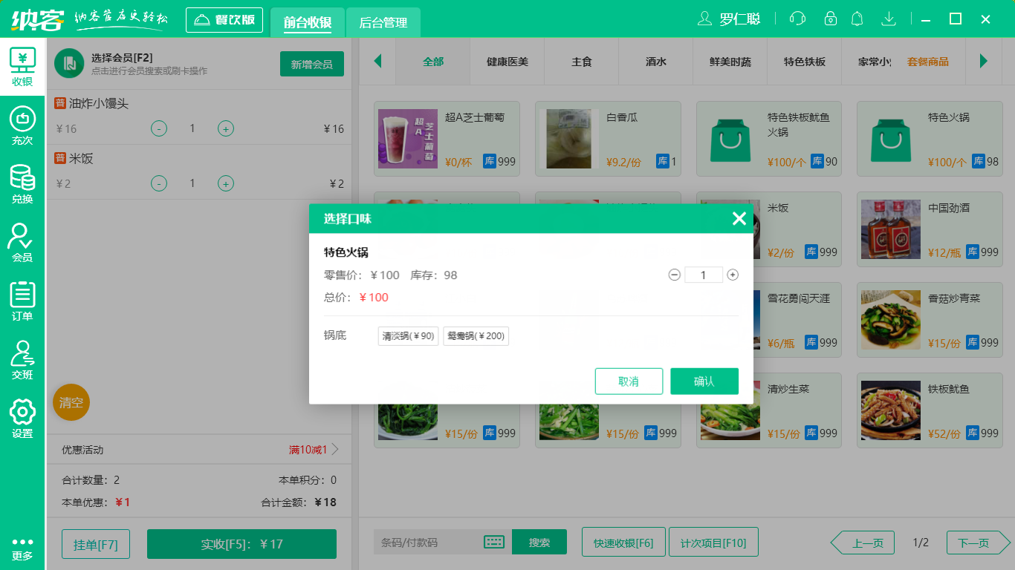Choose the 鸳鸯锅(¥200) pot base
The width and height of the screenshot is (1015, 570).
tap(476, 335)
